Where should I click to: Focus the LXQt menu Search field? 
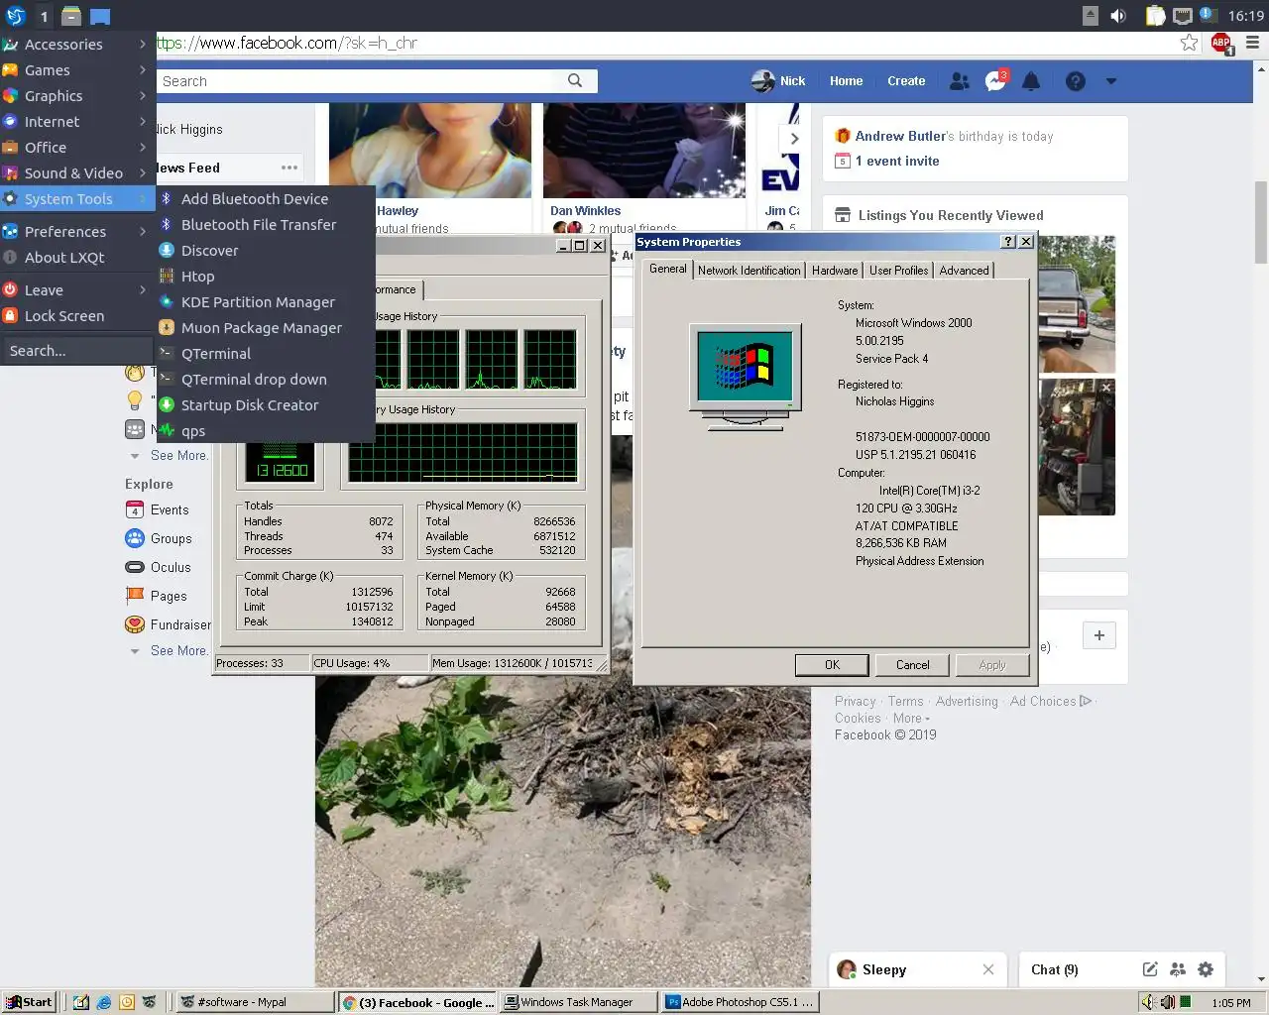pyautogui.click(x=77, y=351)
